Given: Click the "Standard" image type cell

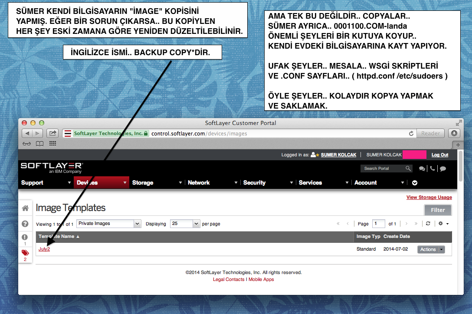Looking at the screenshot, I should (366, 249).
